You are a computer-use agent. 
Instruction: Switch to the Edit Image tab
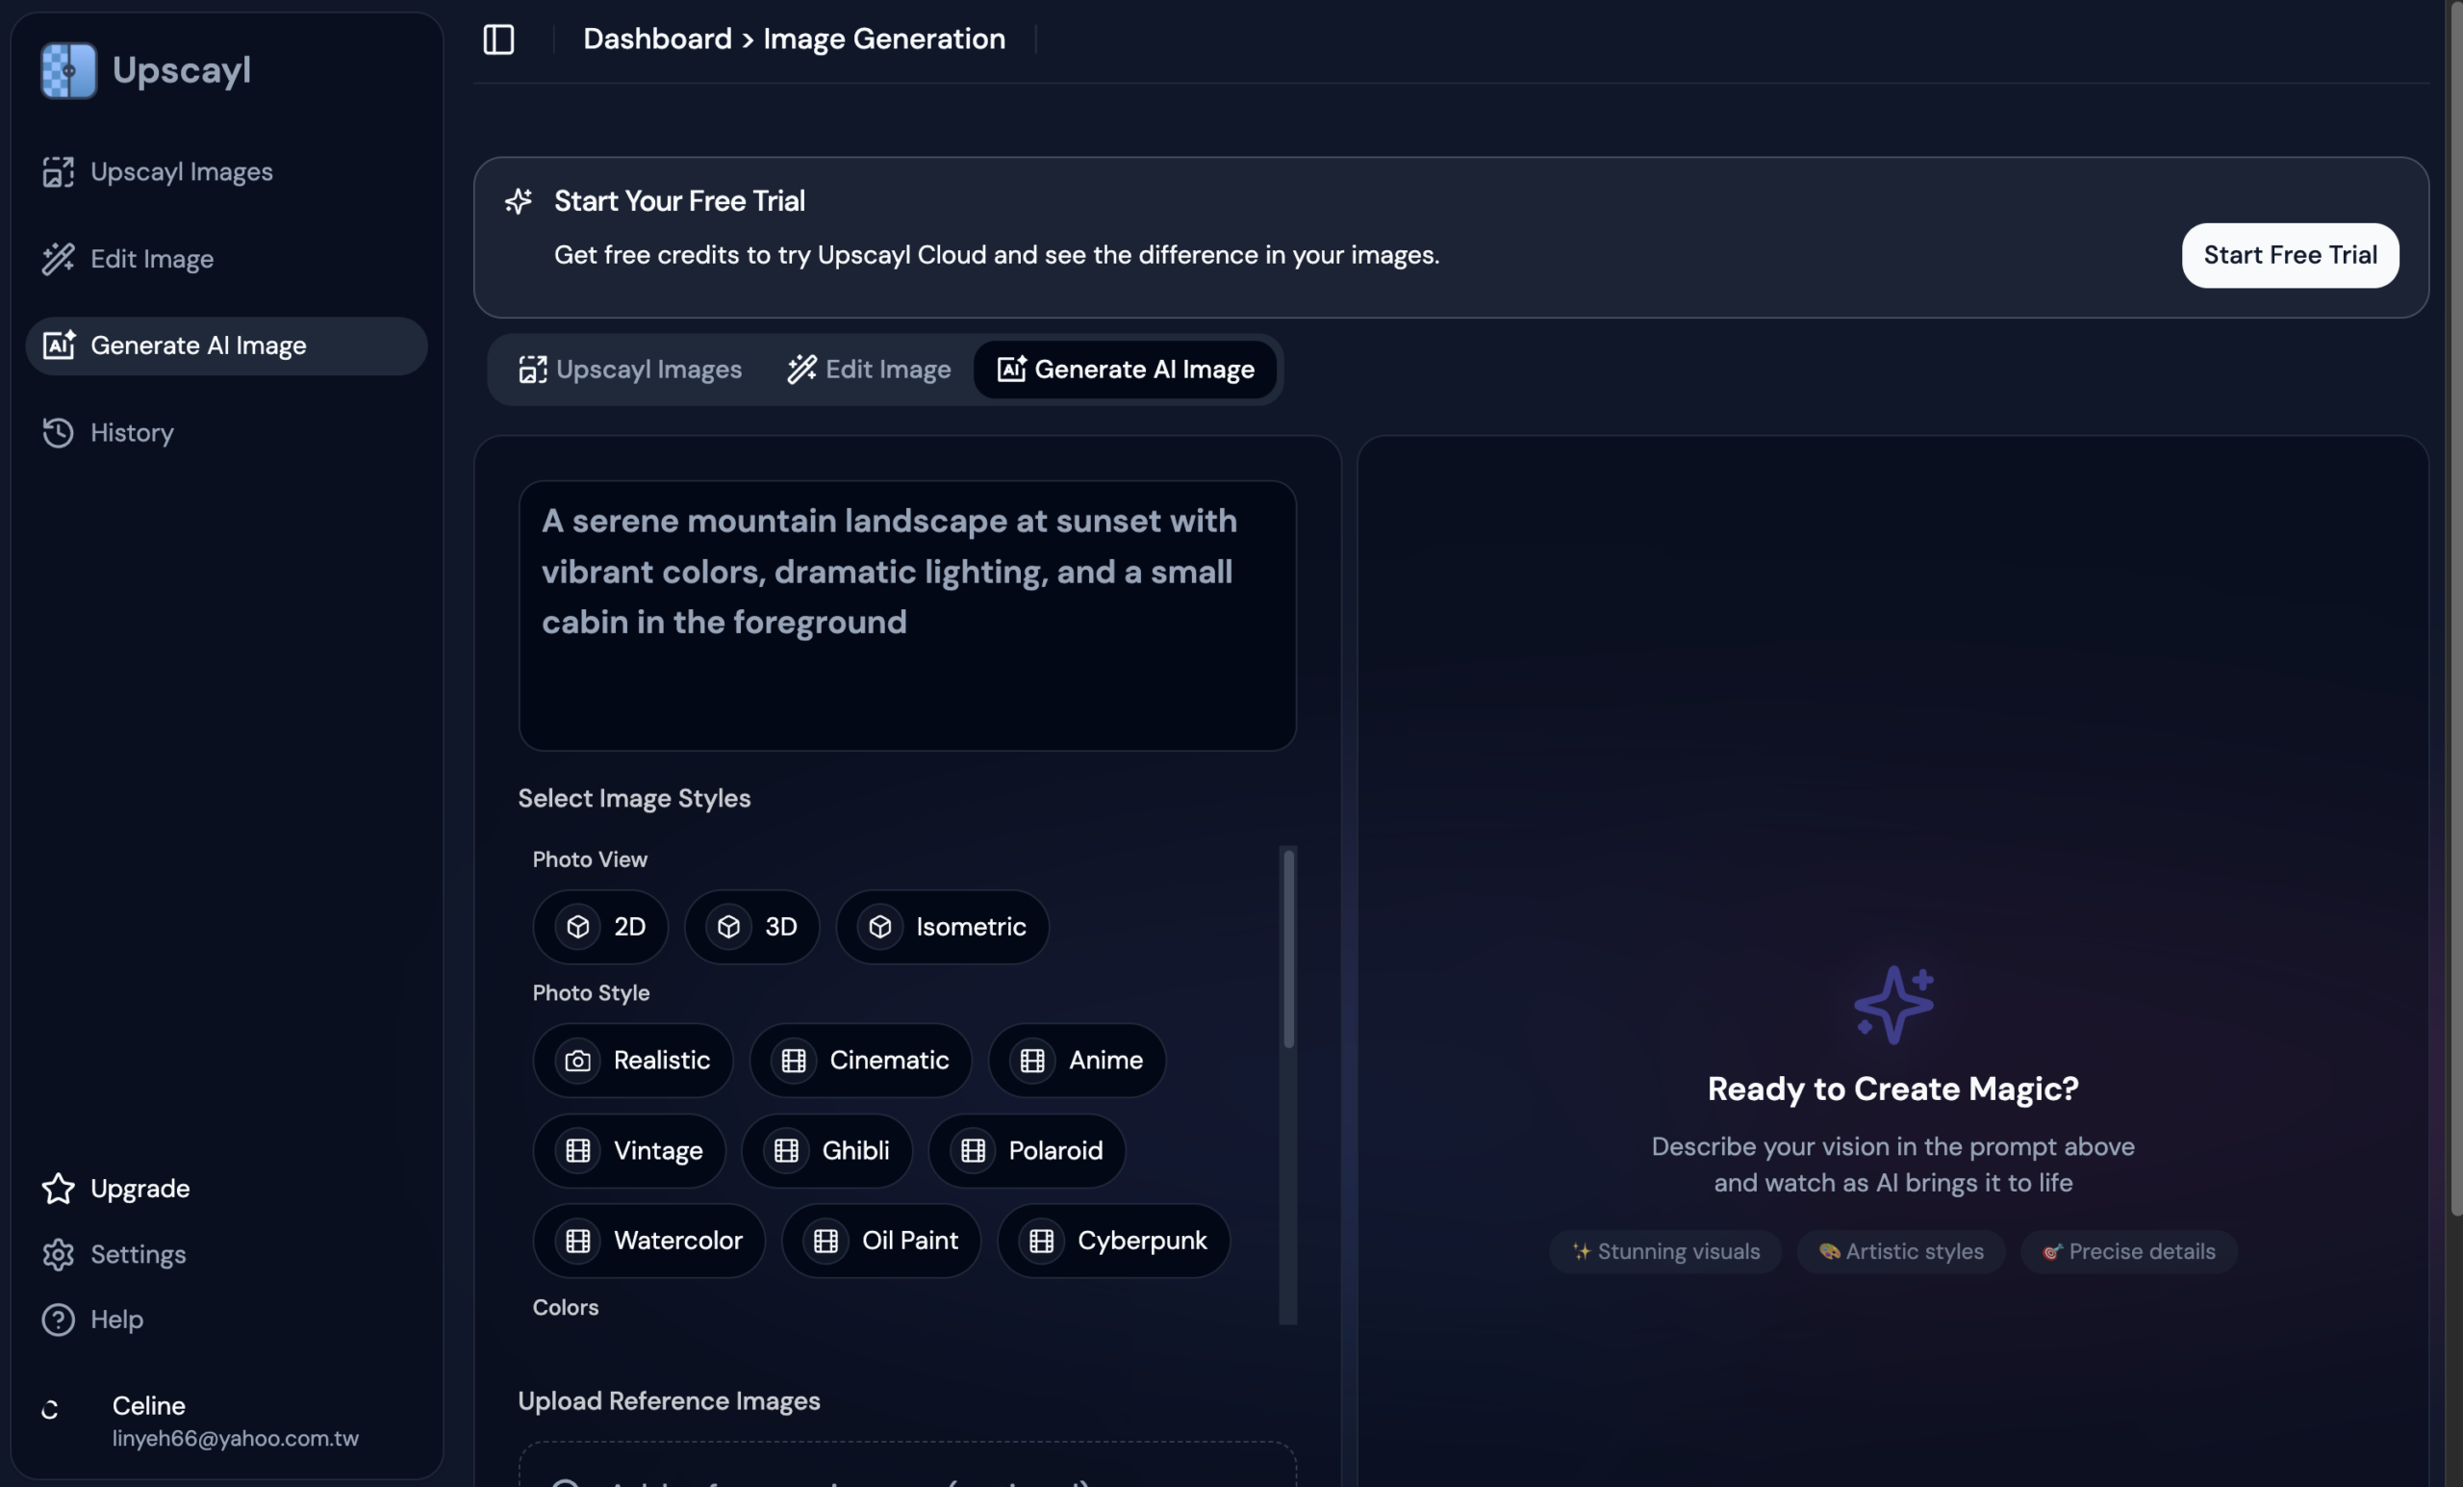tap(869, 369)
